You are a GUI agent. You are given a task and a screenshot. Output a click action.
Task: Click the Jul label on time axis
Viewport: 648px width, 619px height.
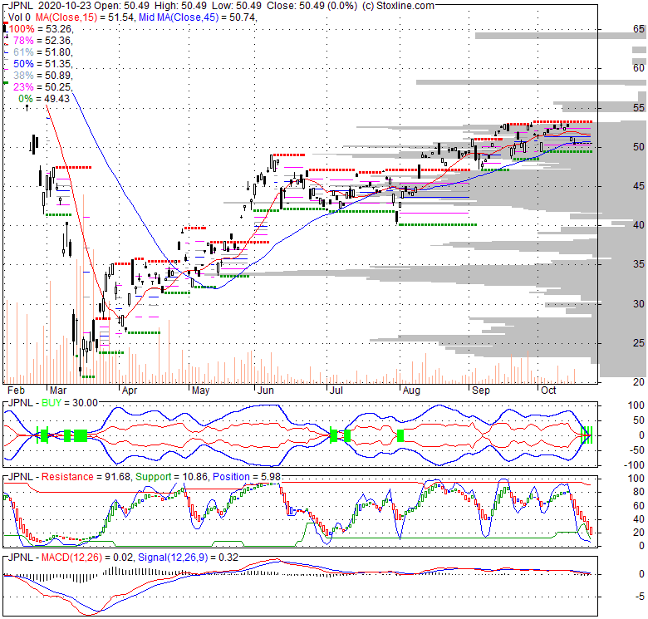pyautogui.click(x=336, y=391)
